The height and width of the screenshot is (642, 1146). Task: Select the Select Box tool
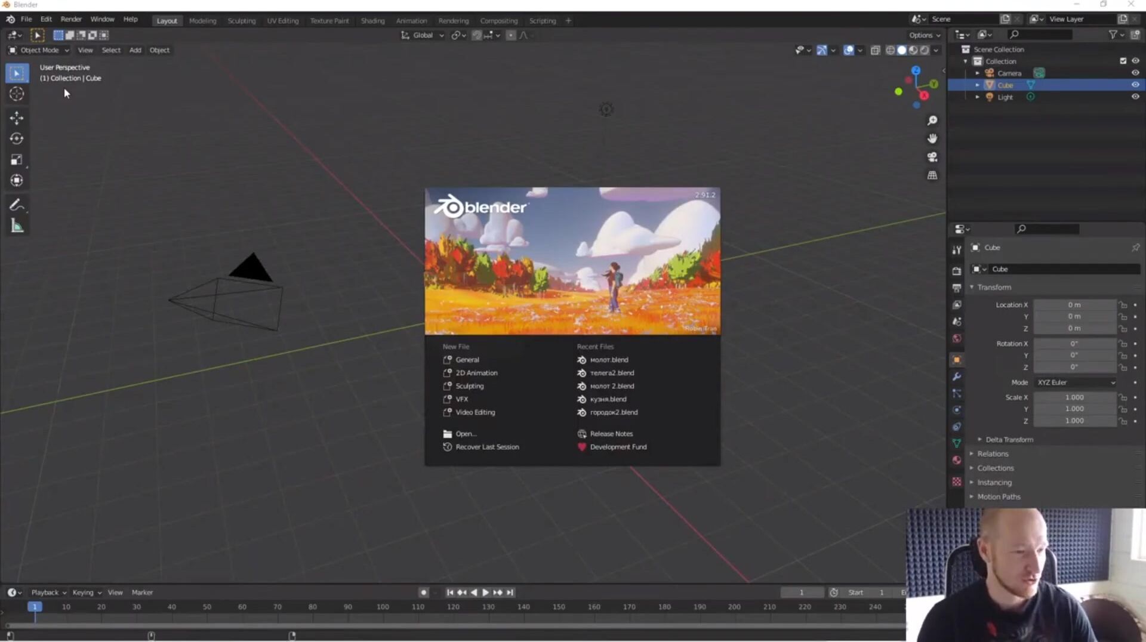(x=17, y=73)
